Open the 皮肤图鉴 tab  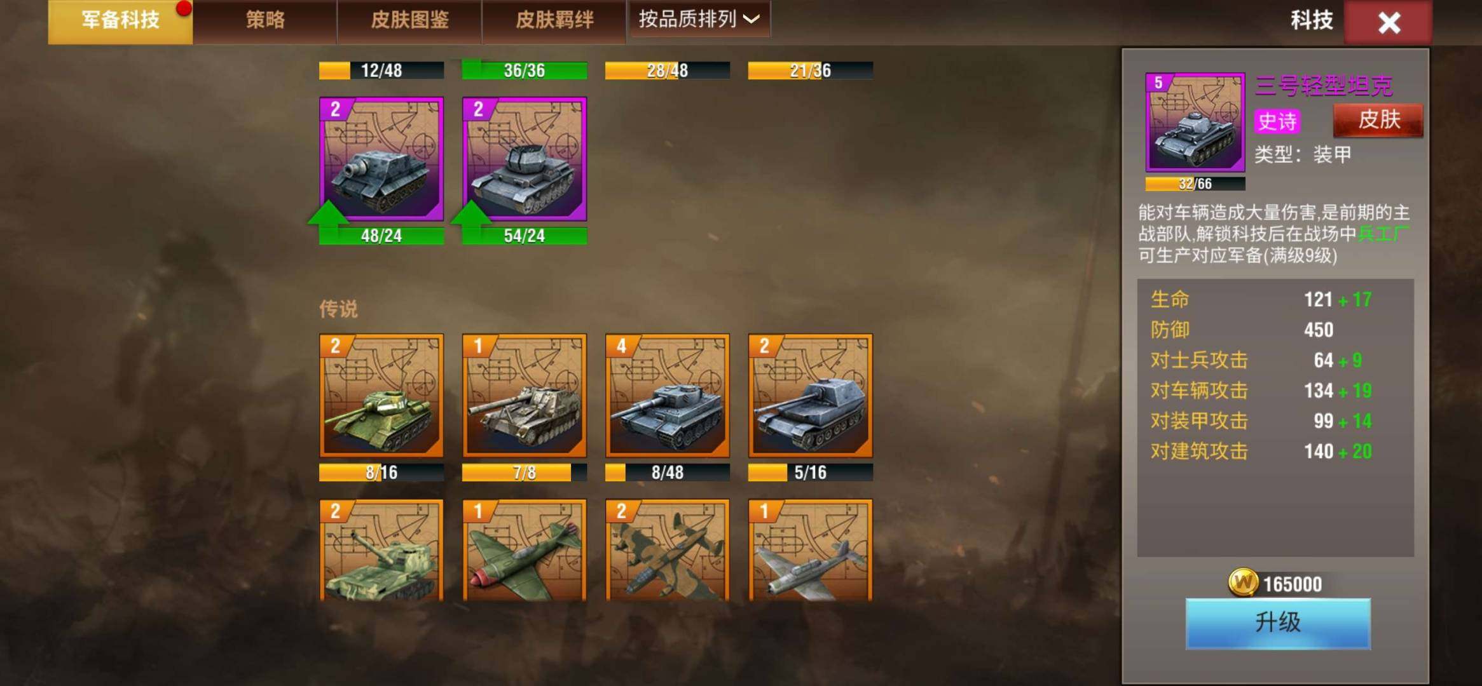point(409,21)
